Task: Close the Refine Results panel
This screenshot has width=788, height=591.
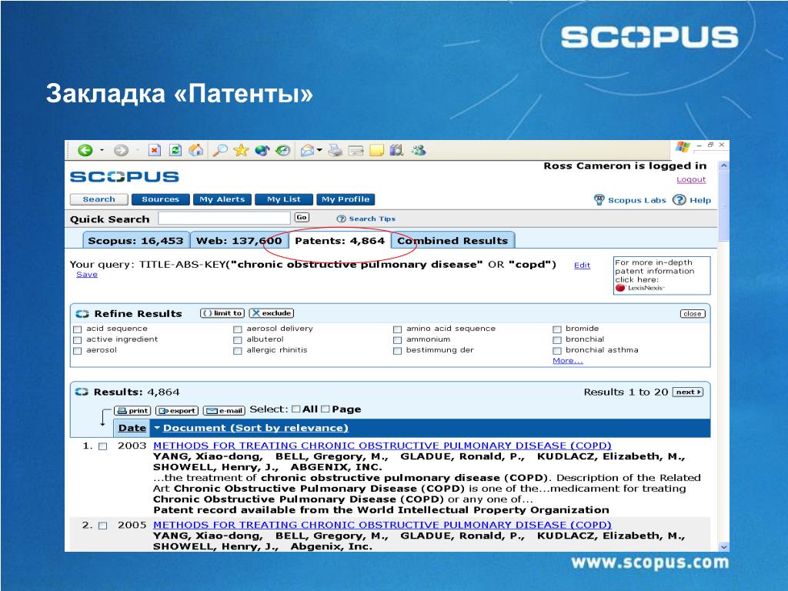Action: click(693, 314)
